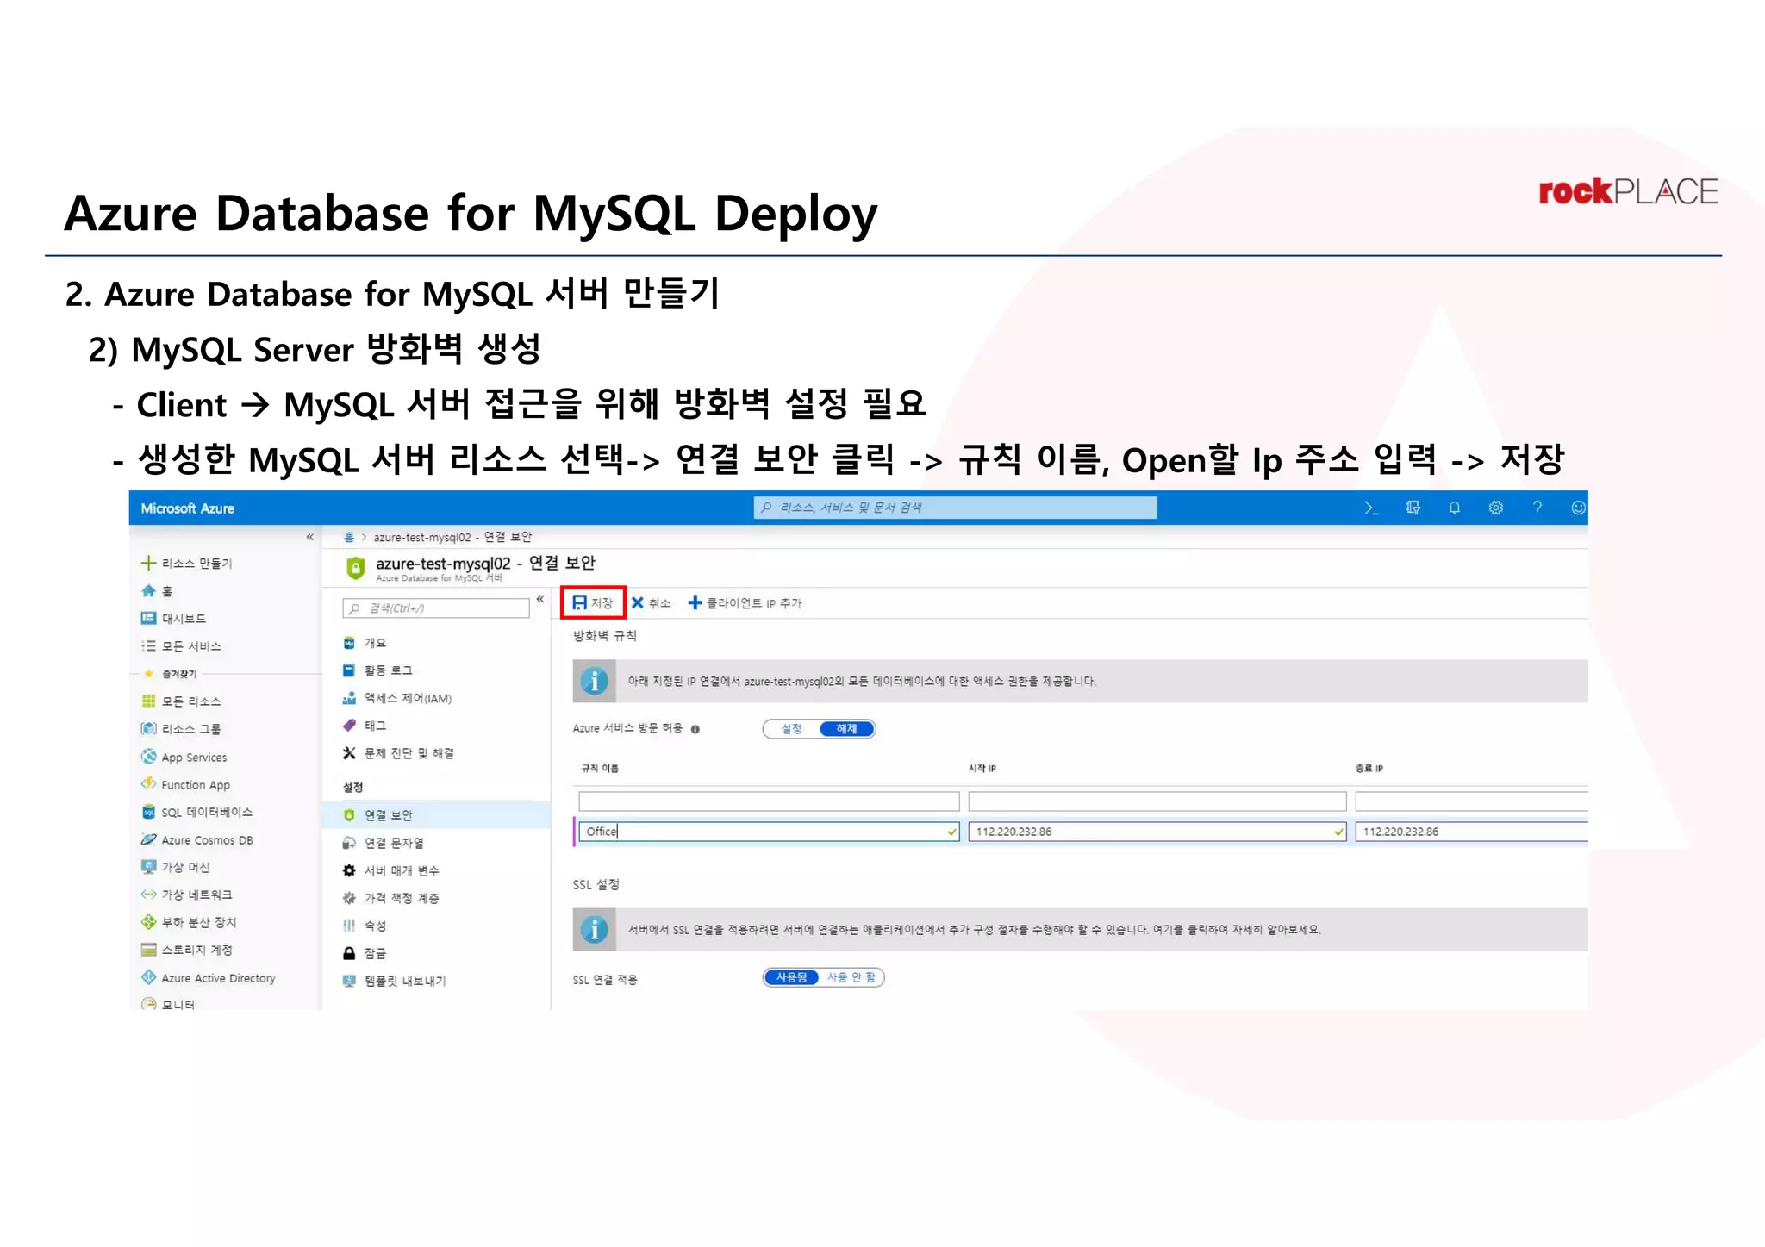Screen dimensions: 1765x1247
Task: Open SQL databases (SQL 데이터베이스)
Action: [x=196, y=813]
